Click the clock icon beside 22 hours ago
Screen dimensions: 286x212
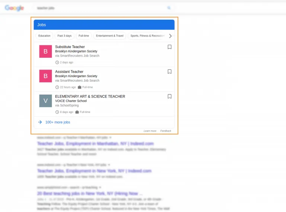tap(57, 87)
